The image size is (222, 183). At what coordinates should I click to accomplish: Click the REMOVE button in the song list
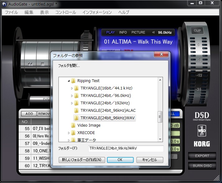44,114
